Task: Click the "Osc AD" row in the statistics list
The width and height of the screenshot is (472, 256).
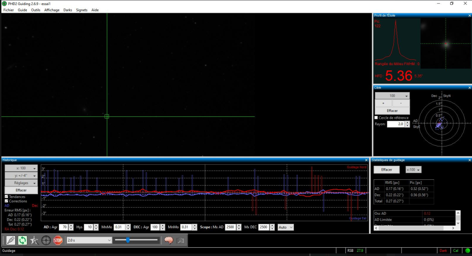Action: pyautogui.click(x=415, y=214)
